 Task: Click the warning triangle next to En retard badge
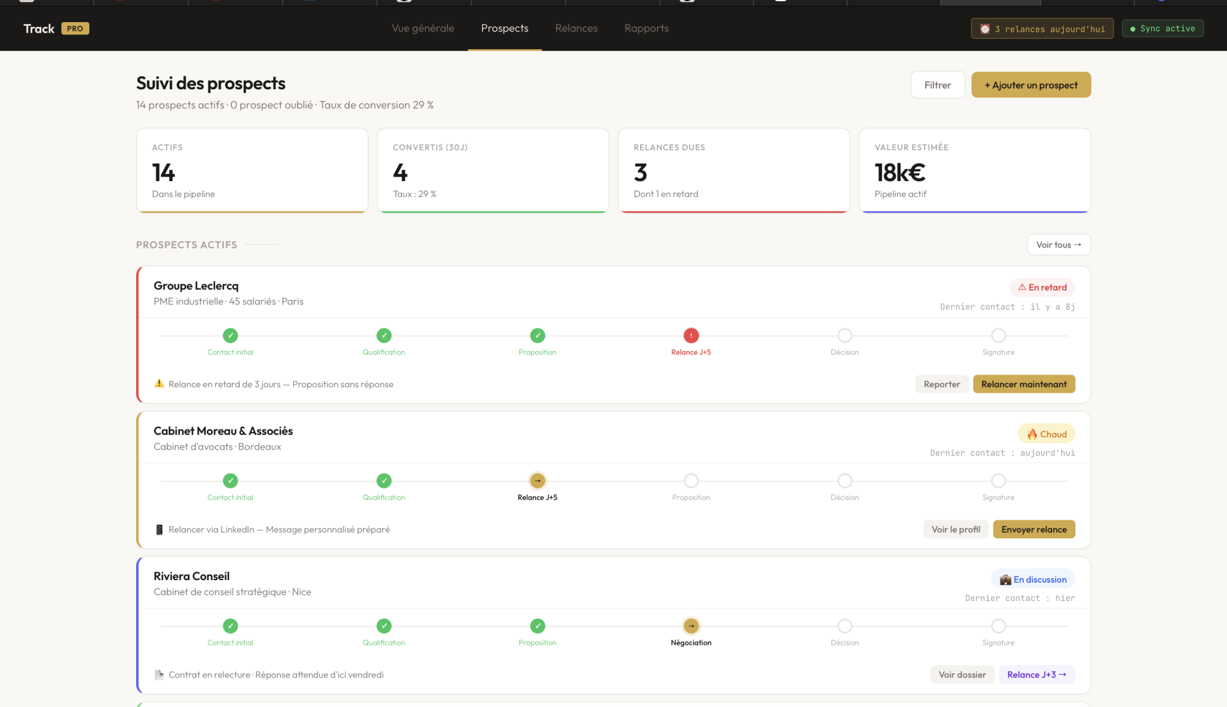(1022, 287)
